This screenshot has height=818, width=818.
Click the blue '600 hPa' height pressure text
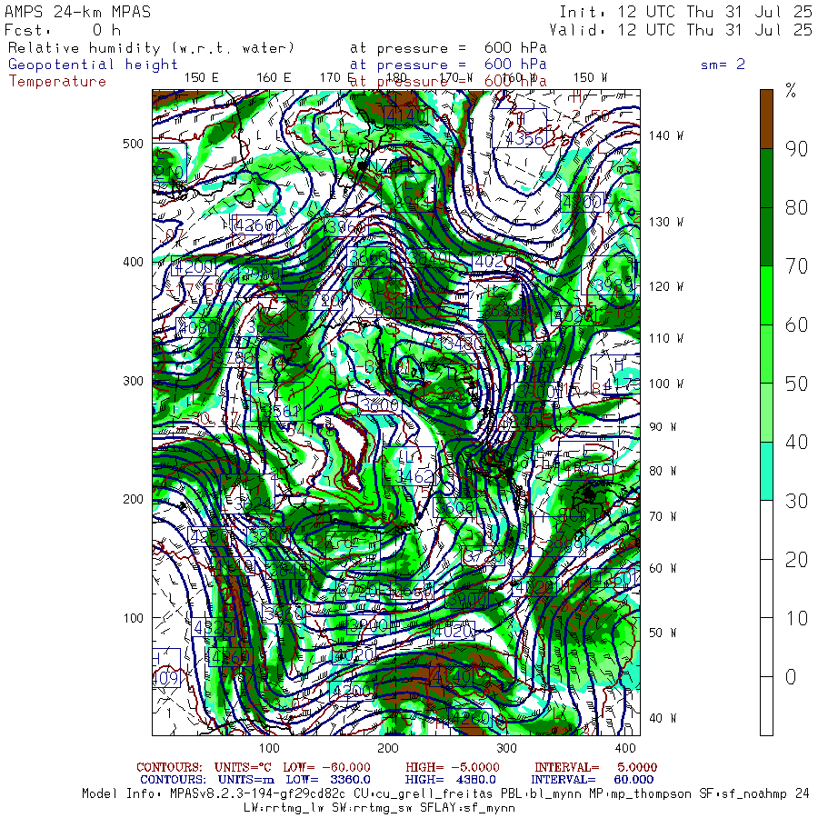pyautogui.click(x=515, y=65)
